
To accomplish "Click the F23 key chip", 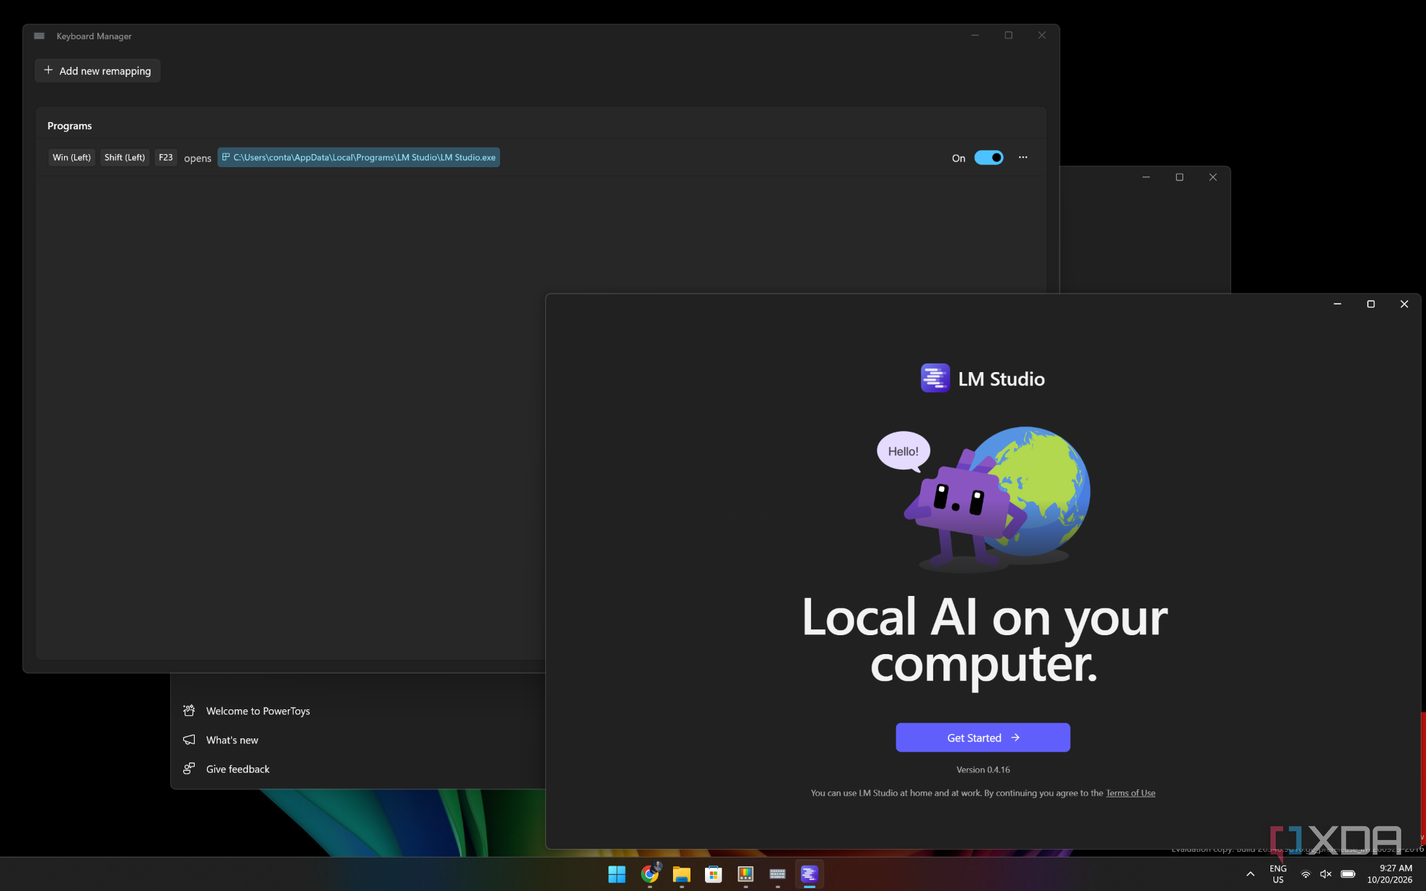I will pyautogui.click(x=166, y=158).
